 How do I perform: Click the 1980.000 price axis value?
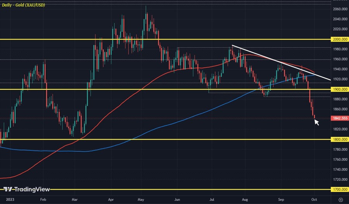point(340,49)
